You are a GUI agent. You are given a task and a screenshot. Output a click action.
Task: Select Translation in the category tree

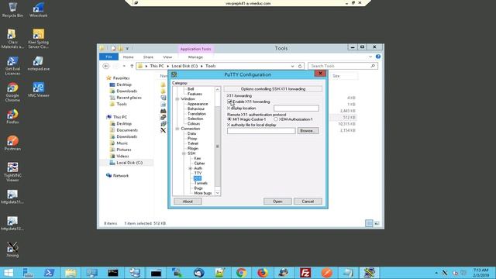coord(196,114)
